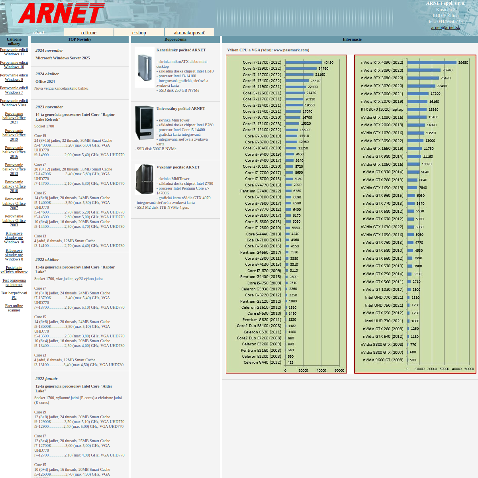
Task: Click the '2024 november' date heading
Action: click(49, 51)
